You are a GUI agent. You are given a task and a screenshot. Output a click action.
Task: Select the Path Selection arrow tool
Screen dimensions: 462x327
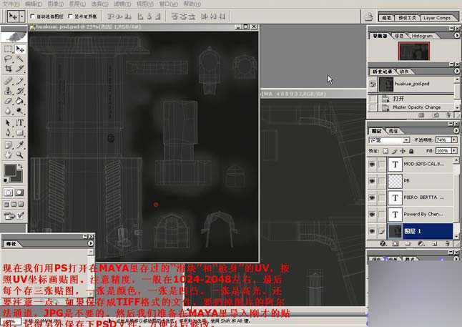point(9,122)
